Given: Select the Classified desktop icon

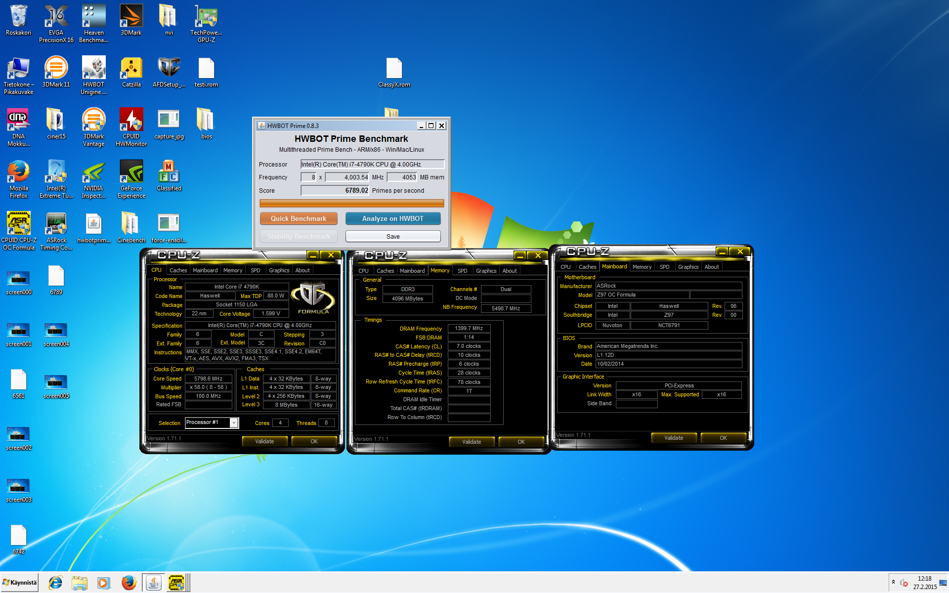Looking at the screenshot, I should pyautogui.click(x=169, y=176).
